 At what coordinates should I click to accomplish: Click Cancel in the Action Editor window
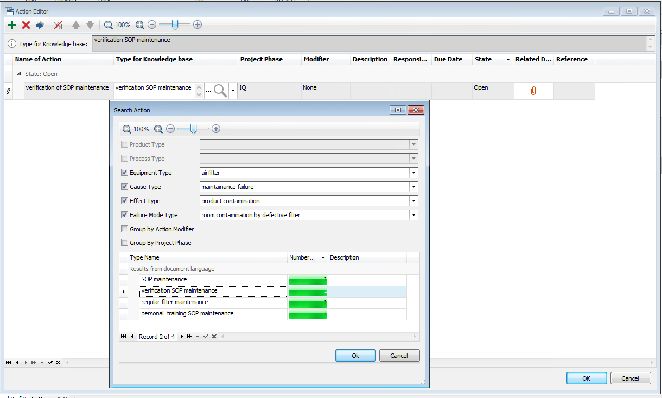click(630, 378)
